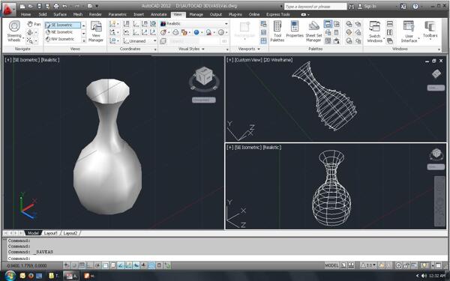Select the Pan tool

34,24
